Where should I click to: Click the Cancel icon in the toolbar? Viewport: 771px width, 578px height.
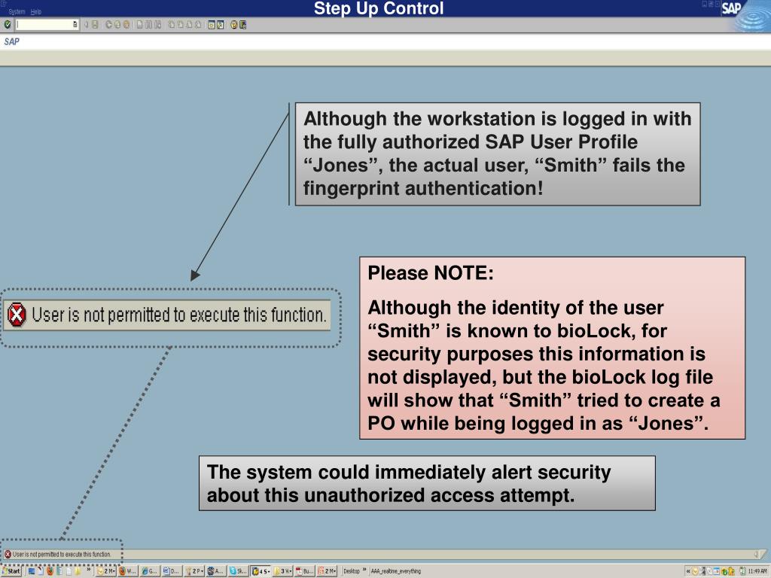[126, 24]
